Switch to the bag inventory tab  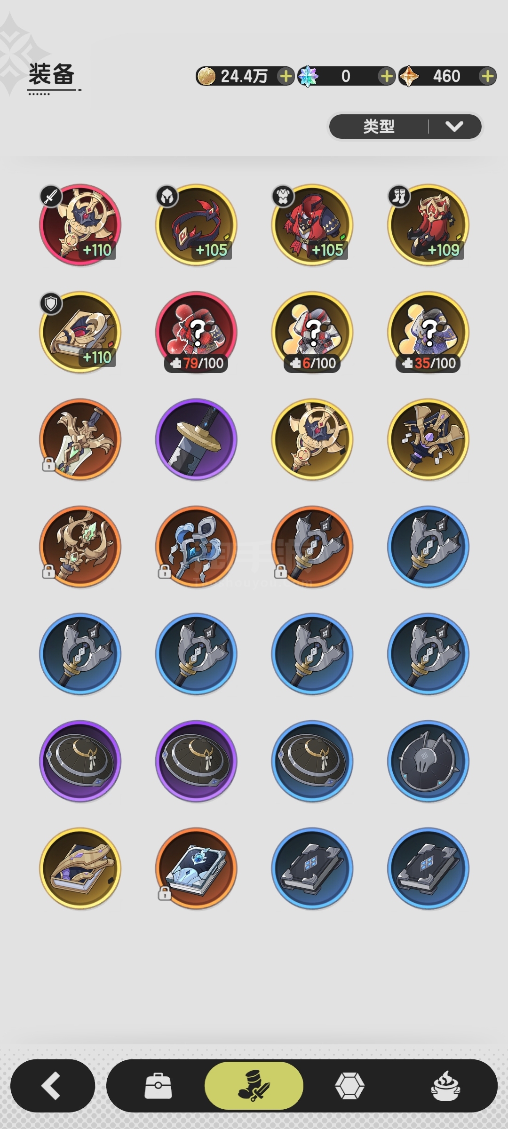coord(158,1086)
